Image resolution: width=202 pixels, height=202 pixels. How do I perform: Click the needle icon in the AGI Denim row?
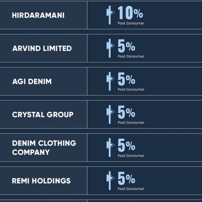point(110,81)
